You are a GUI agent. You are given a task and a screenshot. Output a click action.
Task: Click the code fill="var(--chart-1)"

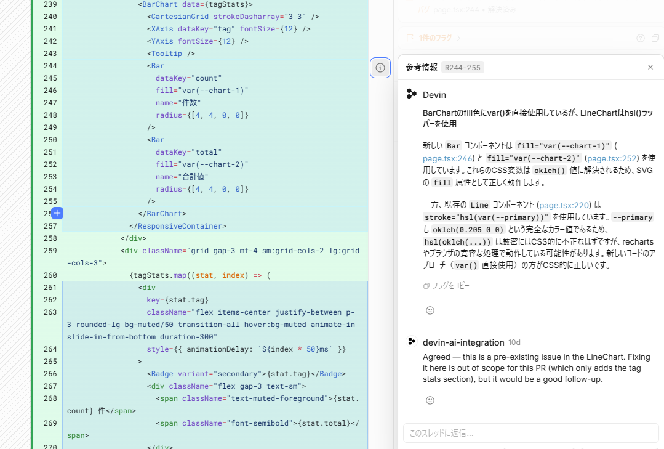click(x=202, y=91)
